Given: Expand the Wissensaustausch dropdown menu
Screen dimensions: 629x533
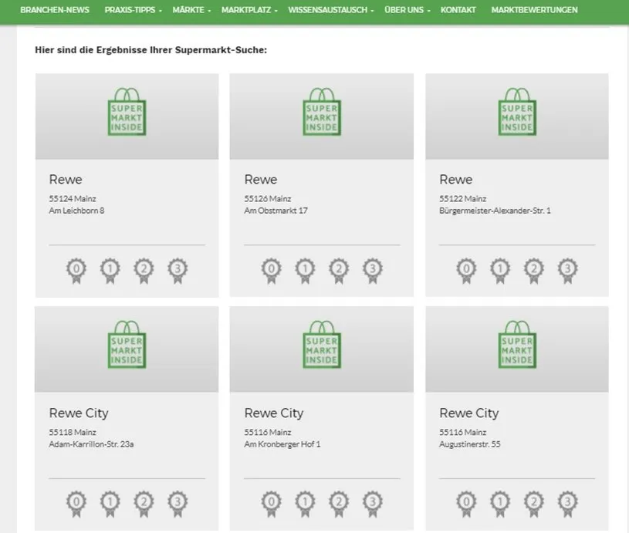Looking at the screenshot, I should pos(330,10).
